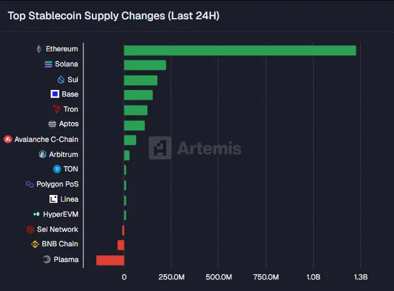Click the chart title text
Screen dimensions: 394x291
(x=113, y=16)
